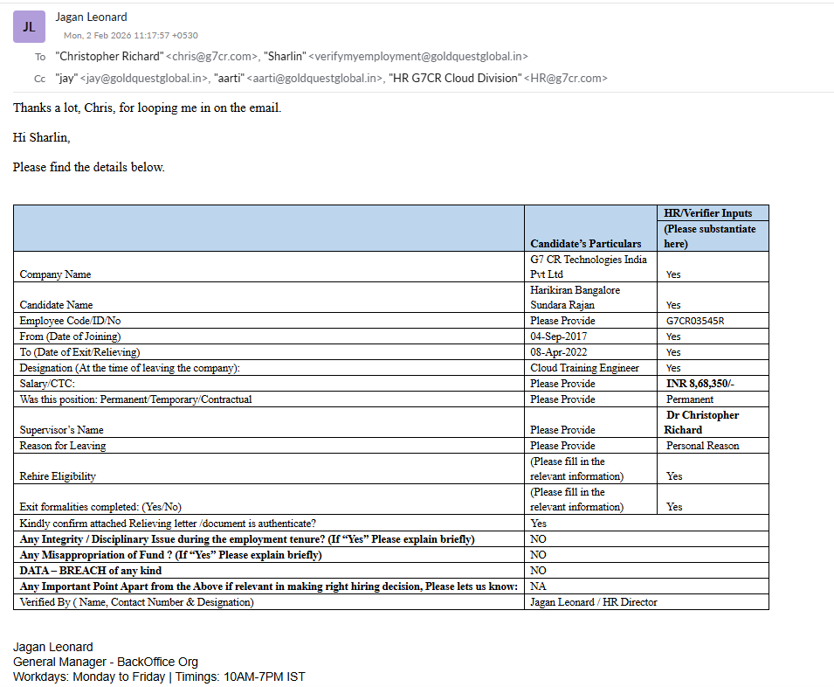
Task: Click Verified By value Jagan Leonard / HR Director
Action: (x=593, y=602)
